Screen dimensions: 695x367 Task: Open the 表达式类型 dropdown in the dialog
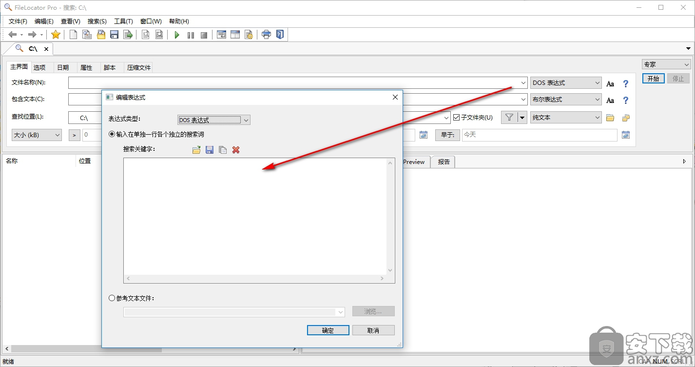pyautogui.click(x=213, y=120)
